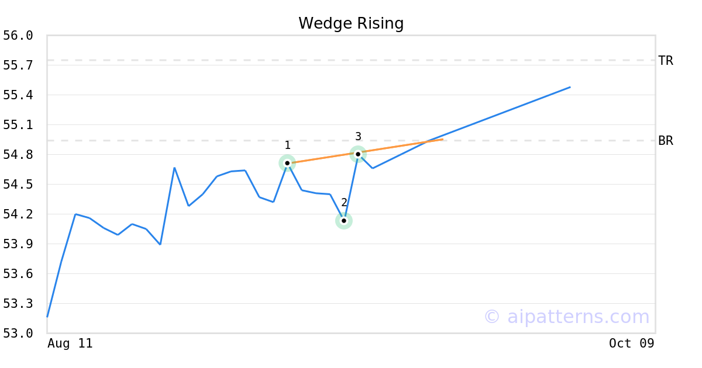
Task: Click pivot point marker 3
Action: (358, 154)
